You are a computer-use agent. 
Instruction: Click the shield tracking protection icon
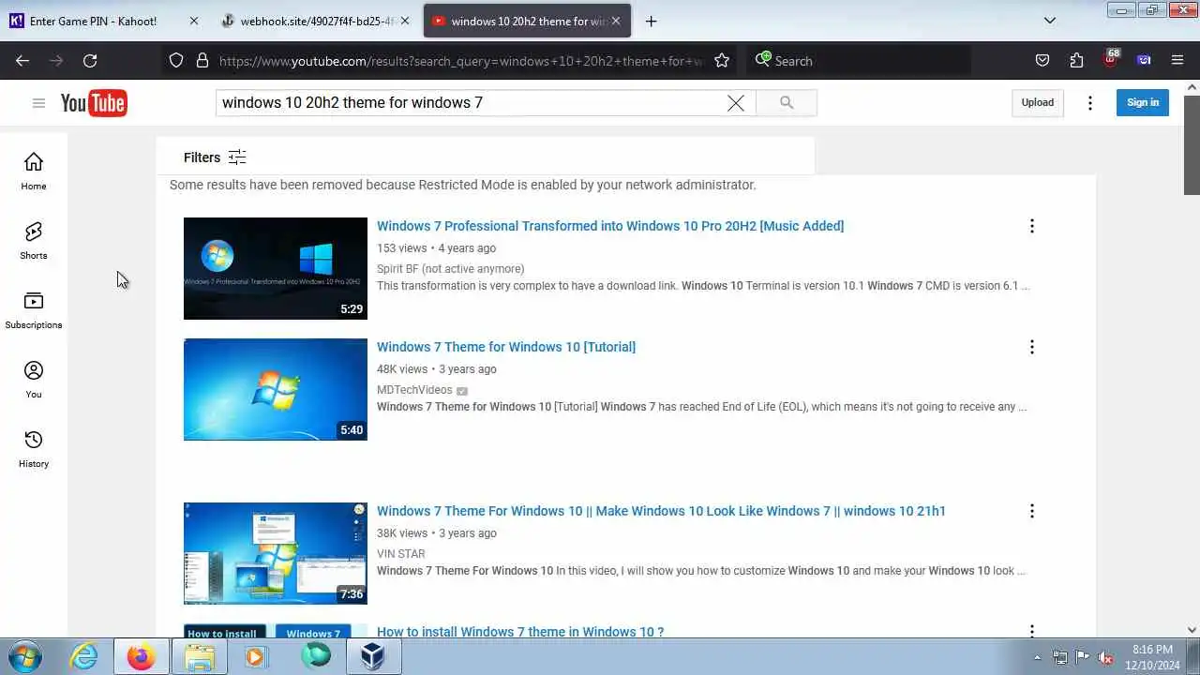pyautogui.click(x=176, y=61)
